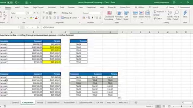Image resolution: width=193 pixels, height=108 pixels.
Task: Switch to the General sheet tab
Action: click(x=15, y=103)
